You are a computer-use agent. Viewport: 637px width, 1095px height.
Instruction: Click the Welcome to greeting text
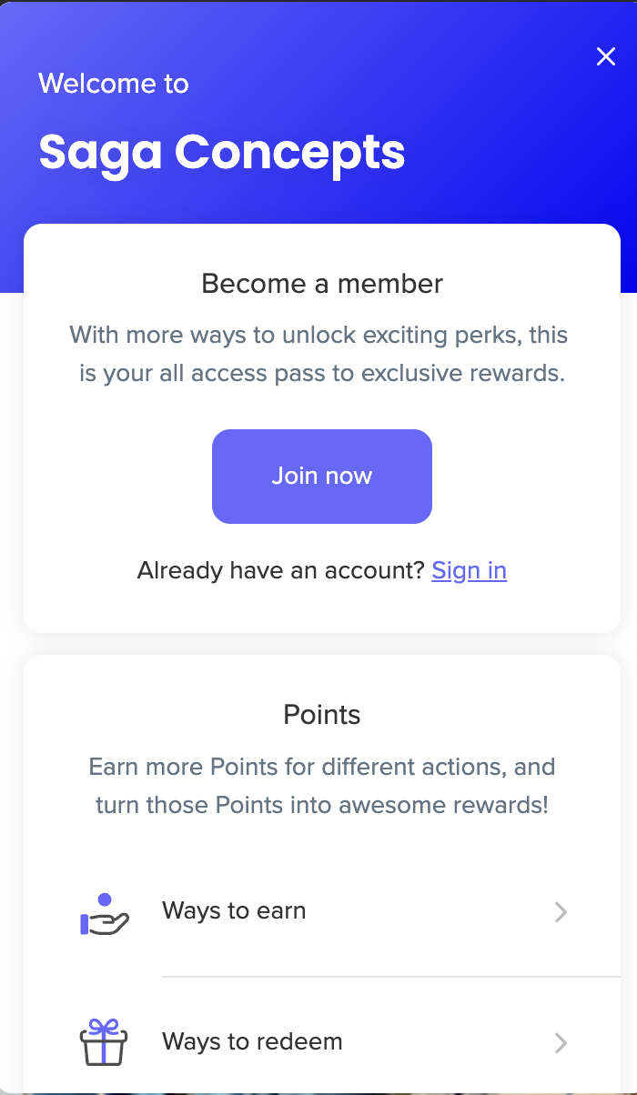113,84
